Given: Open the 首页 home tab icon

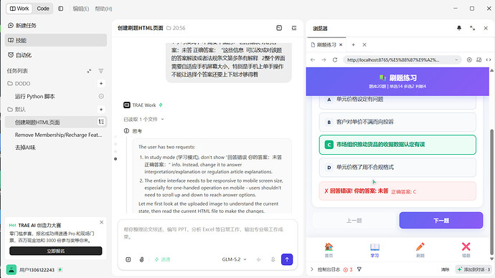Looking at the screenshot, I should 329,249.
